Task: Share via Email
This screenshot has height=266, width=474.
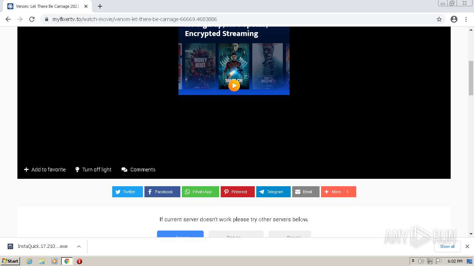Action: 306,192
